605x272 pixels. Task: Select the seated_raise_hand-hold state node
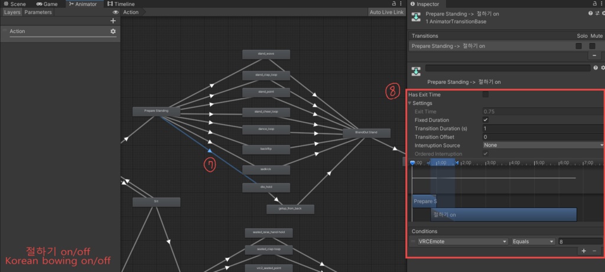coord(269,232)
